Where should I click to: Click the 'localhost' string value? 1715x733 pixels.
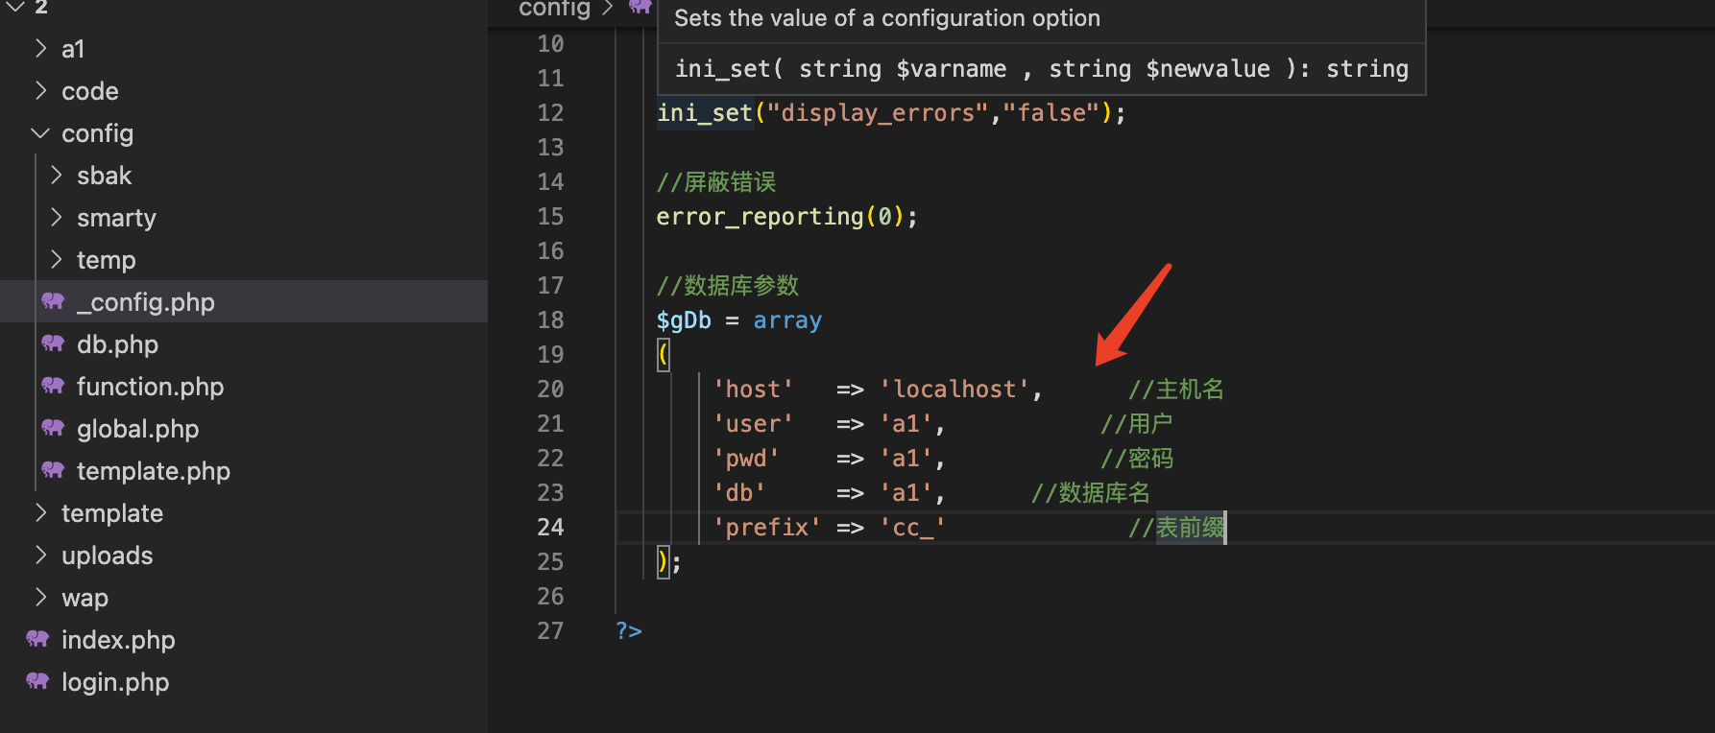954,390
